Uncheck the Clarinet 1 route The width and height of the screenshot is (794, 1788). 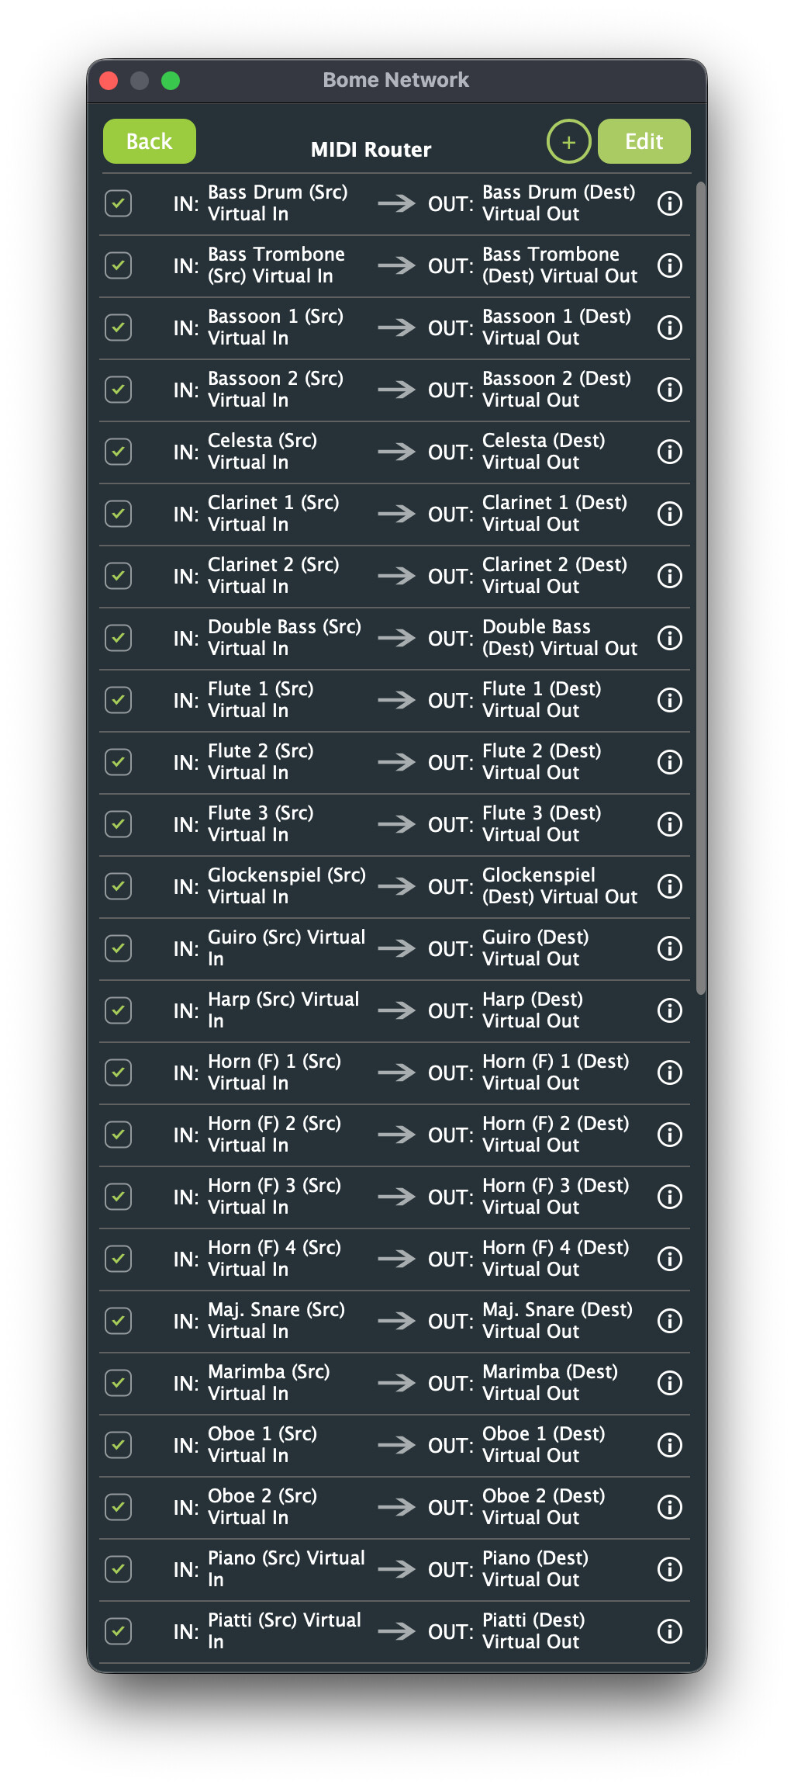click(118, 514)
